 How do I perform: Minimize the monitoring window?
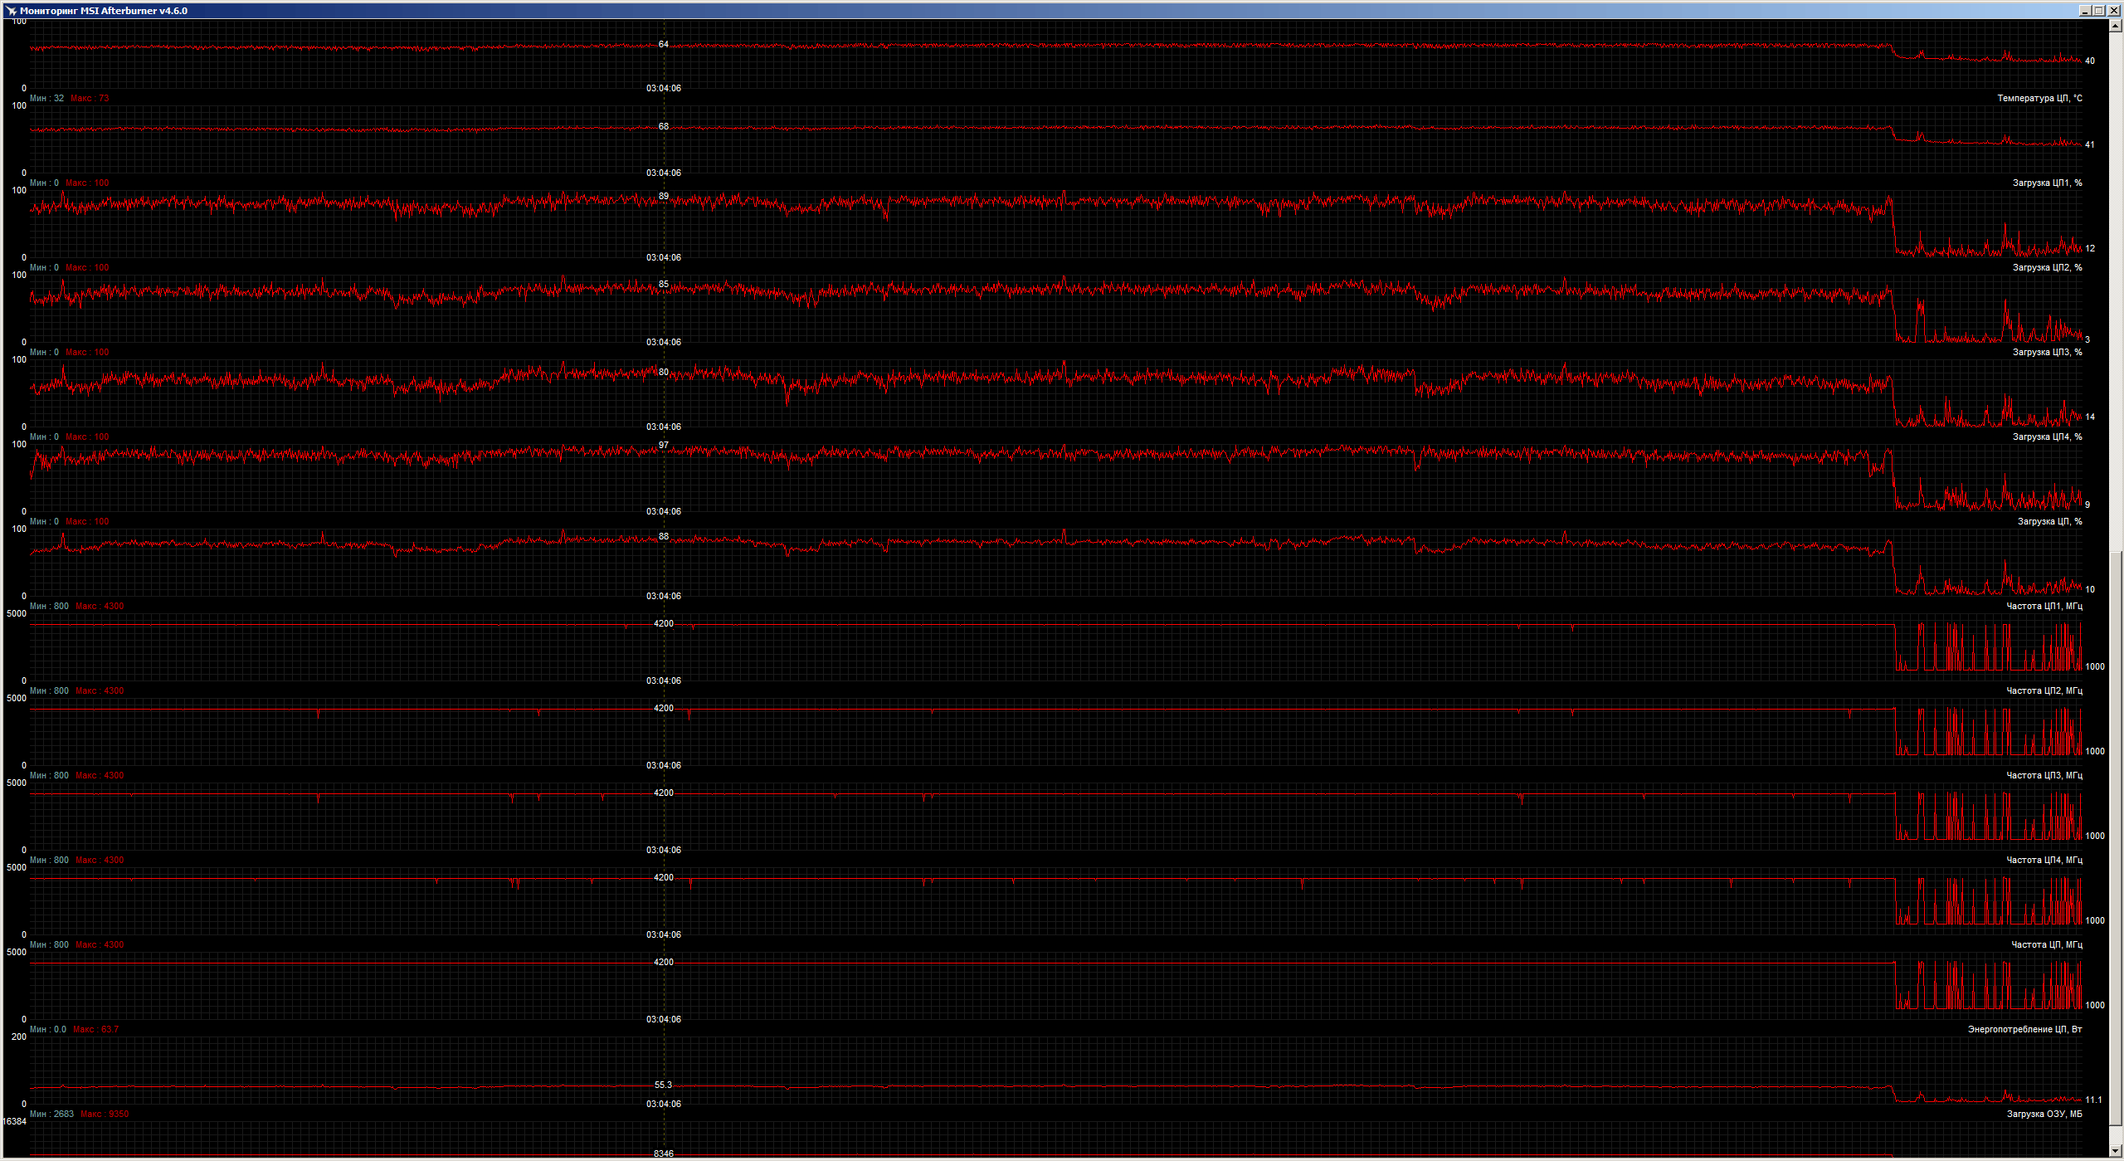(2085, 11)
